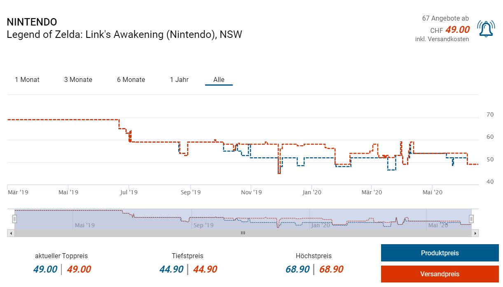503x287 pixels.
Task: Click the blue aktueller Toppreis value 49.00
Action: (45, 269)
